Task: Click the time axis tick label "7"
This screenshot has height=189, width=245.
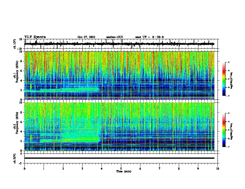Action: [160, 169]
